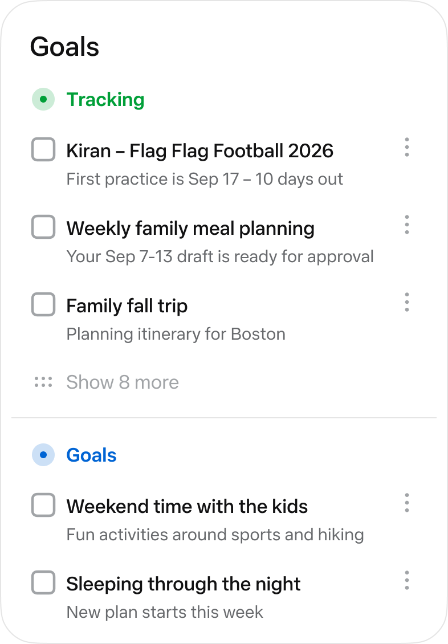Screen dimensions: 448x644
Task: Tick the Family fall trip checkbox
Action: pos(43,304)
